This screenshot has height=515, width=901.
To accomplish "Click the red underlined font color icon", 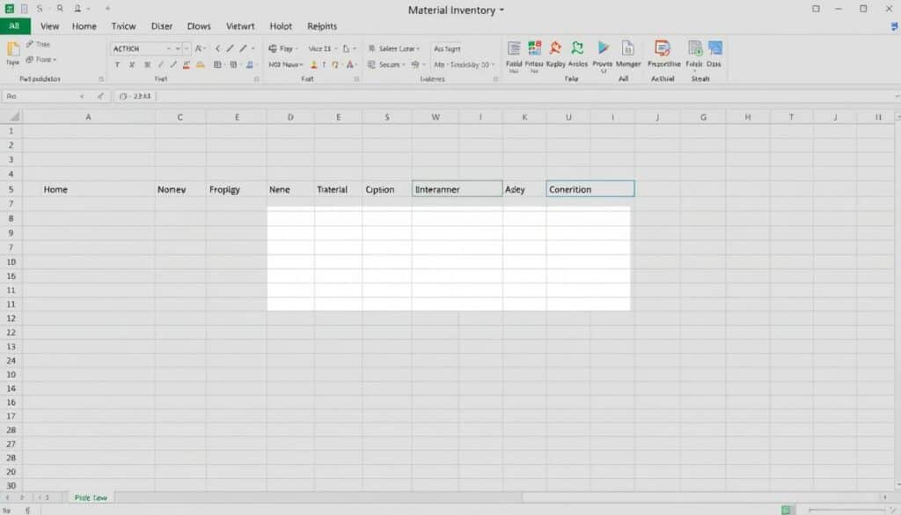I will click(x=187, y=65).
